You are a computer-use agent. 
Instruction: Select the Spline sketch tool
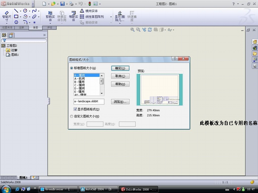[34, 11]
